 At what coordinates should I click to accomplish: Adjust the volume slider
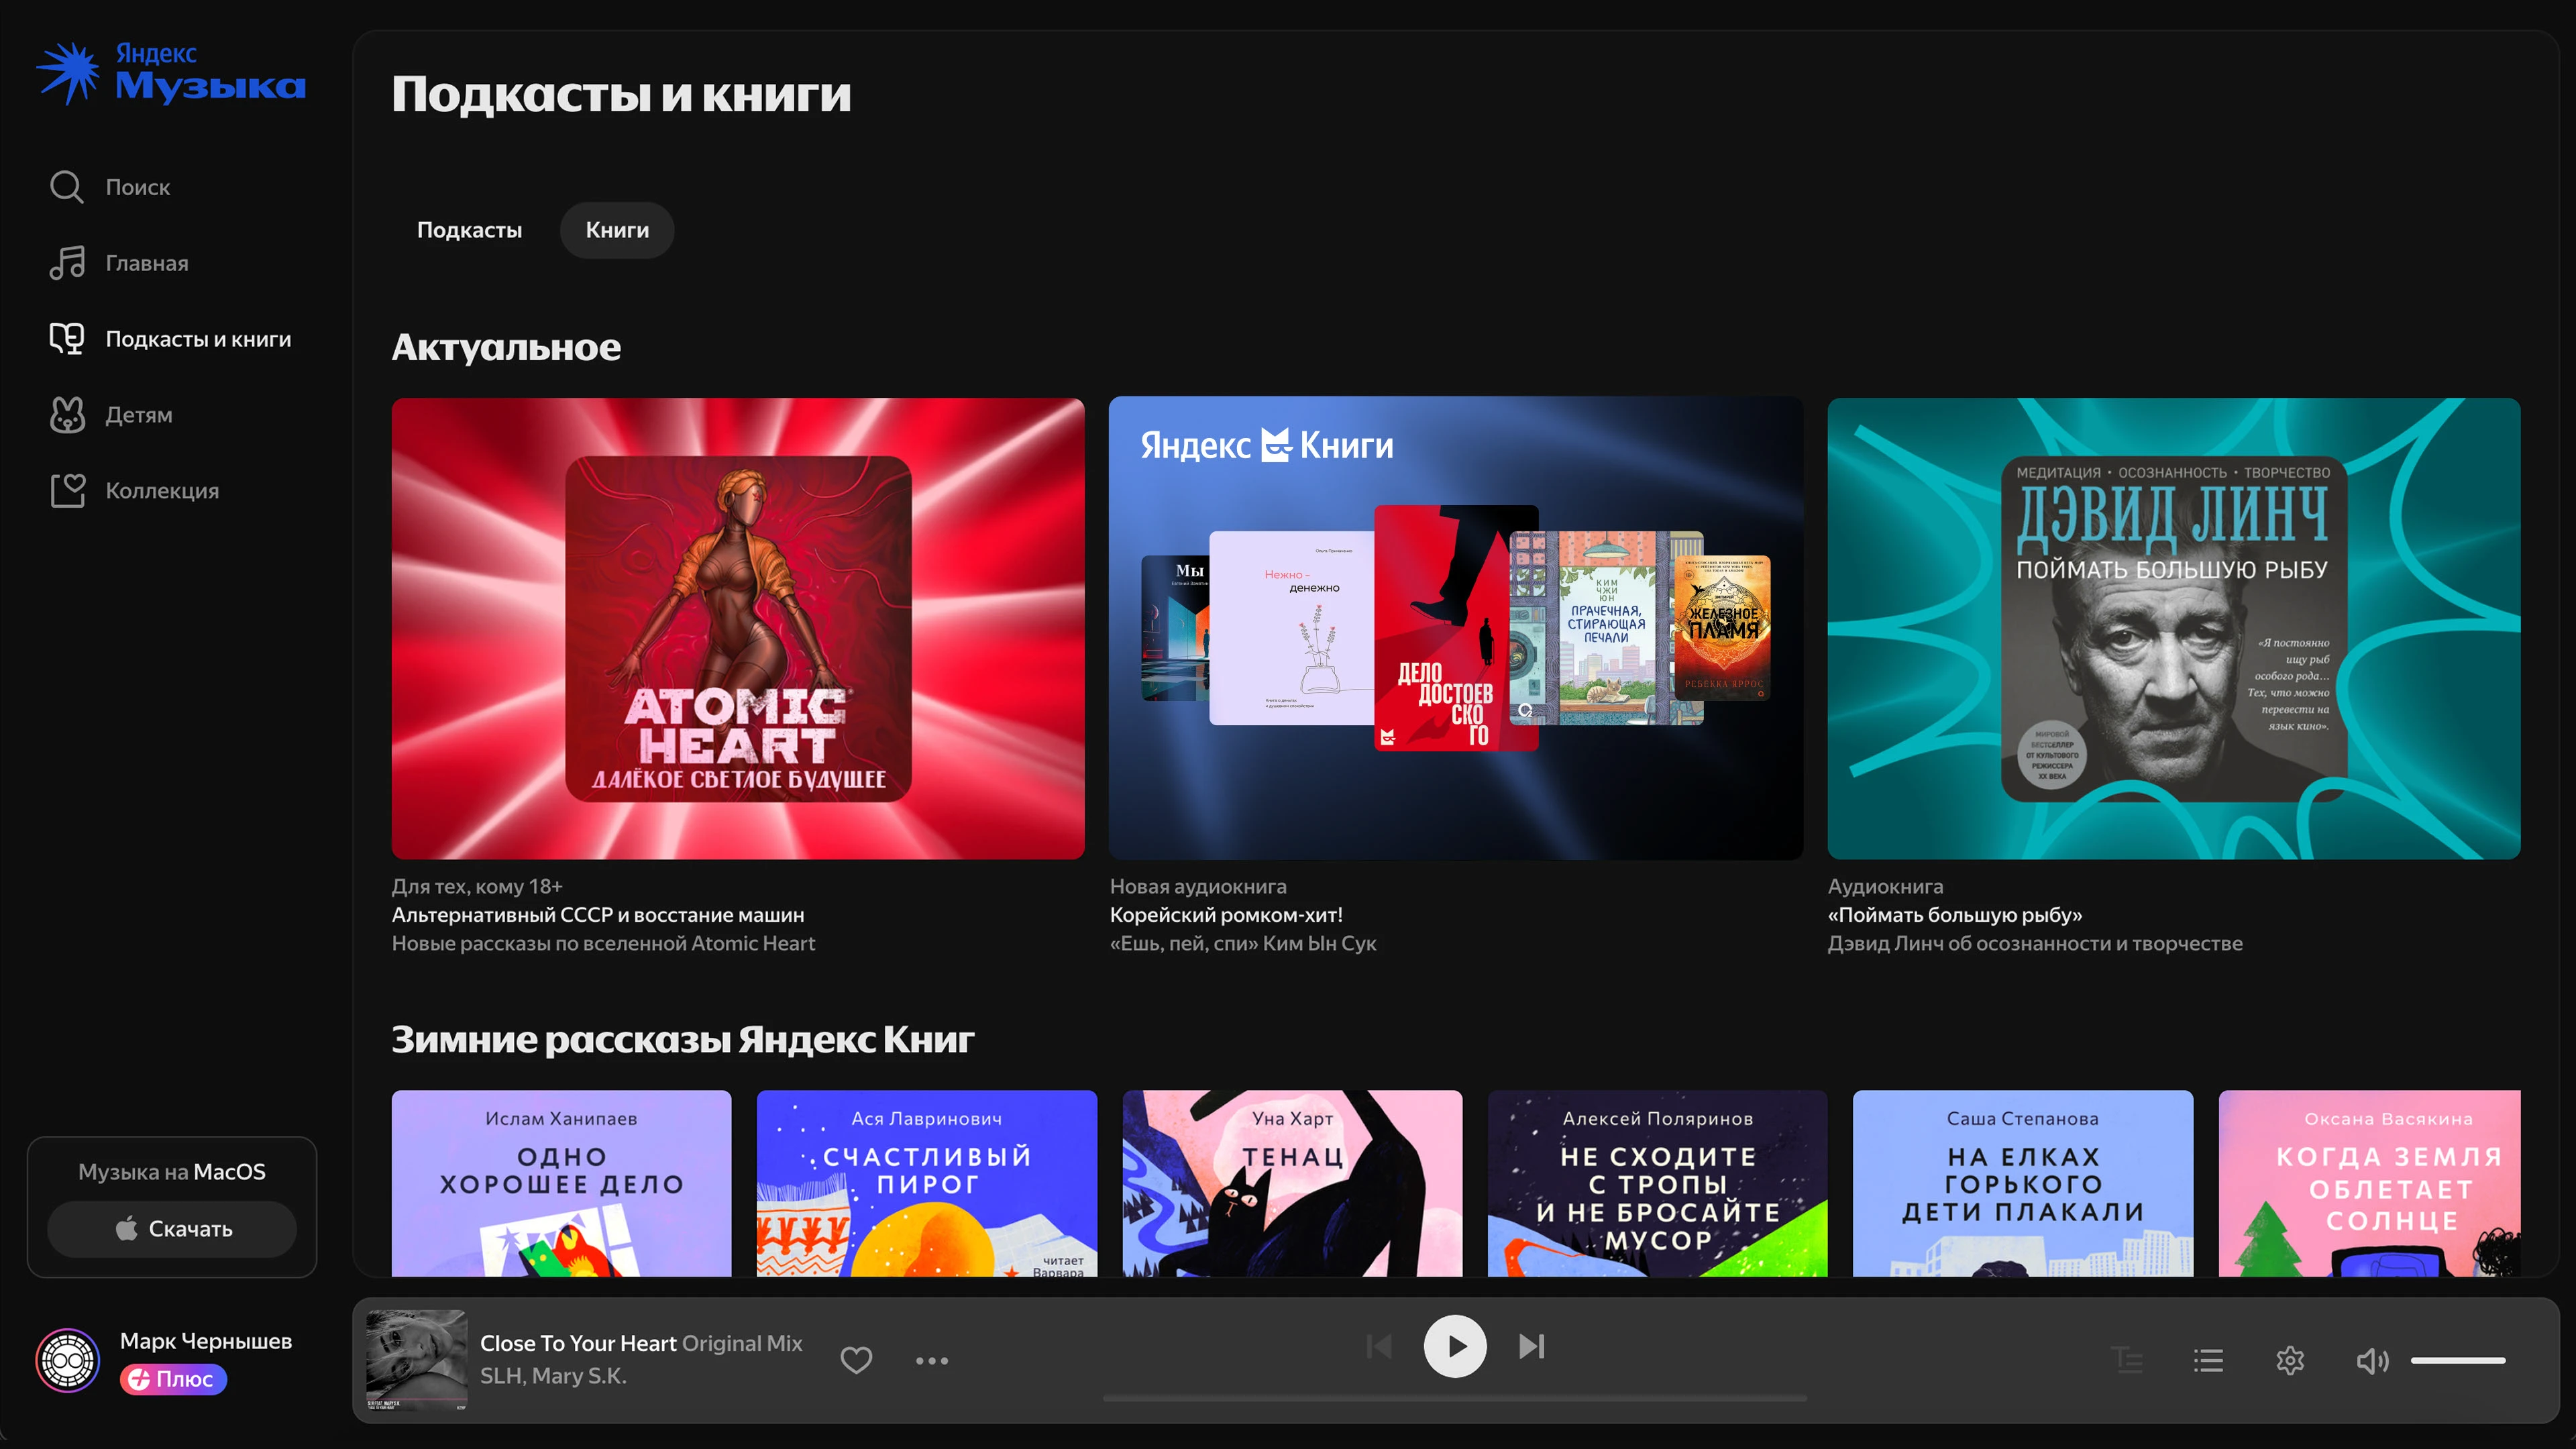2458,1360
